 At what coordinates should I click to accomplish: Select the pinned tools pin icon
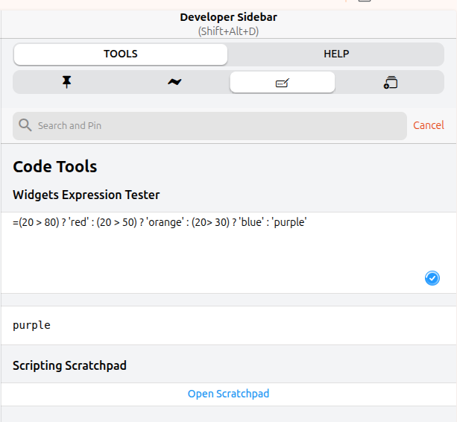point(66,83)
